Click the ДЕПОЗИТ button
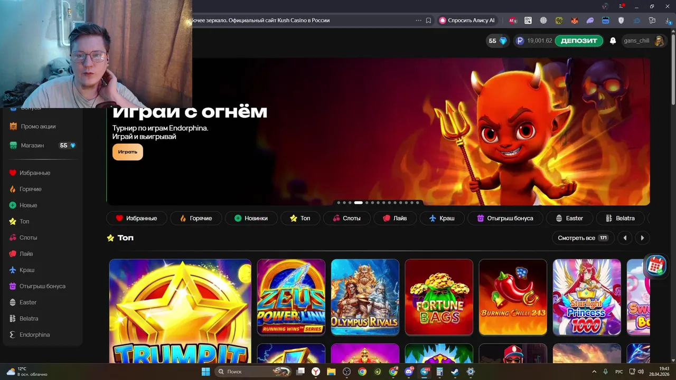The width and height of the screenshot is (676, 380). [579, 41]
